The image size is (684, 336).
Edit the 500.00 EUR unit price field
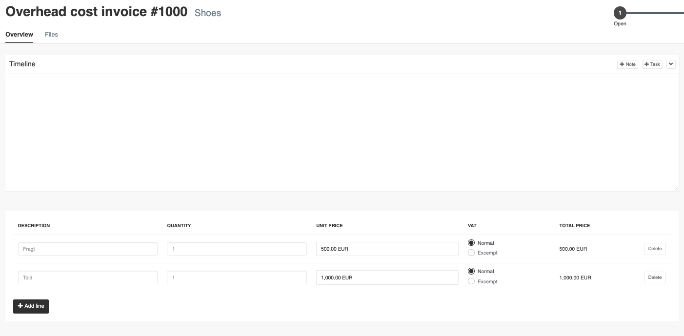[387, 249]
